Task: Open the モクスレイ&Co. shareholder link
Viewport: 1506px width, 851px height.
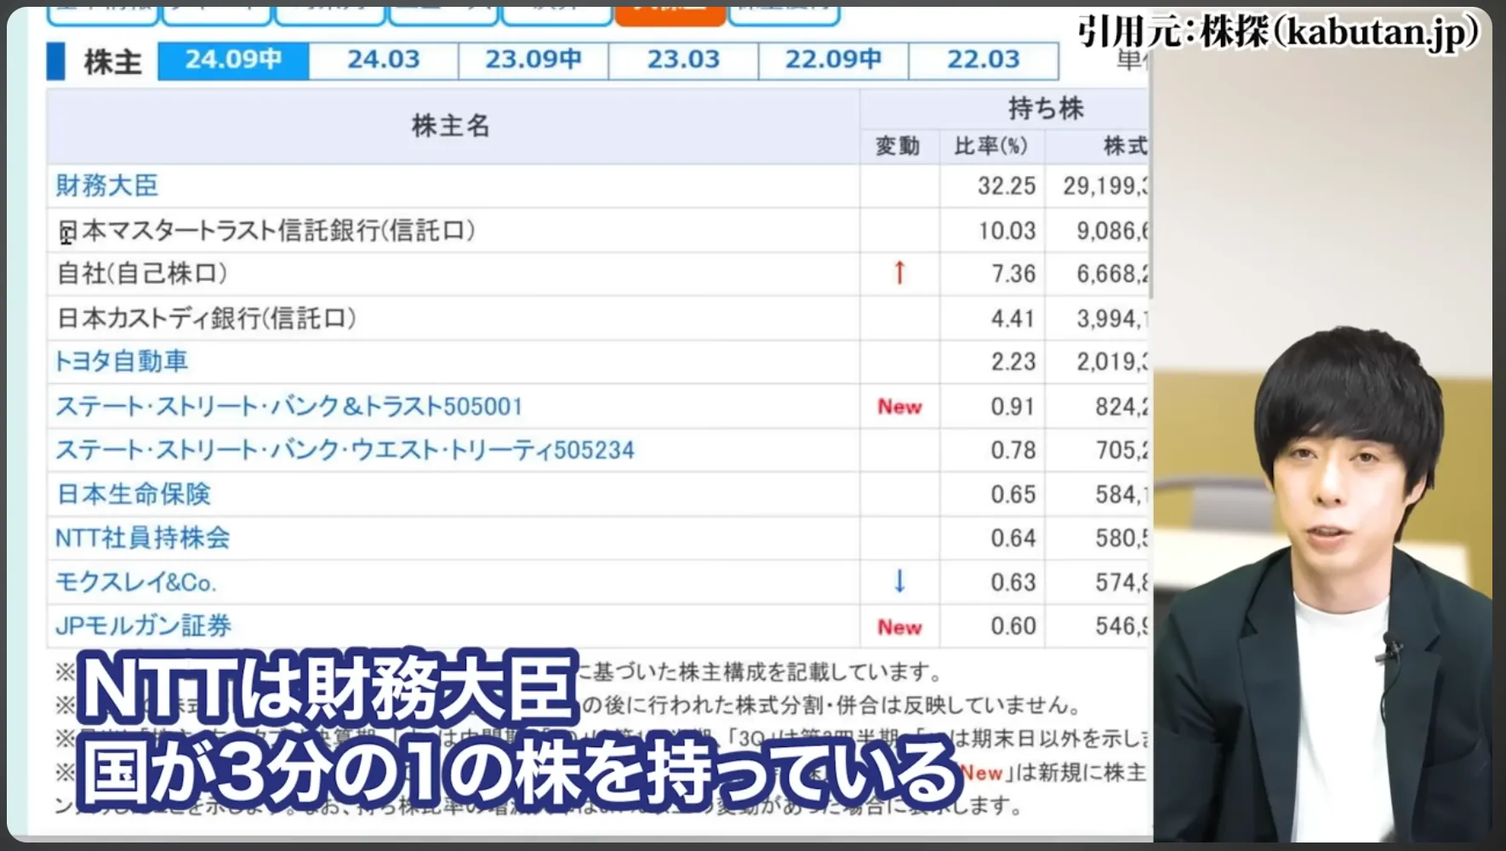Action: pos(136,582)
